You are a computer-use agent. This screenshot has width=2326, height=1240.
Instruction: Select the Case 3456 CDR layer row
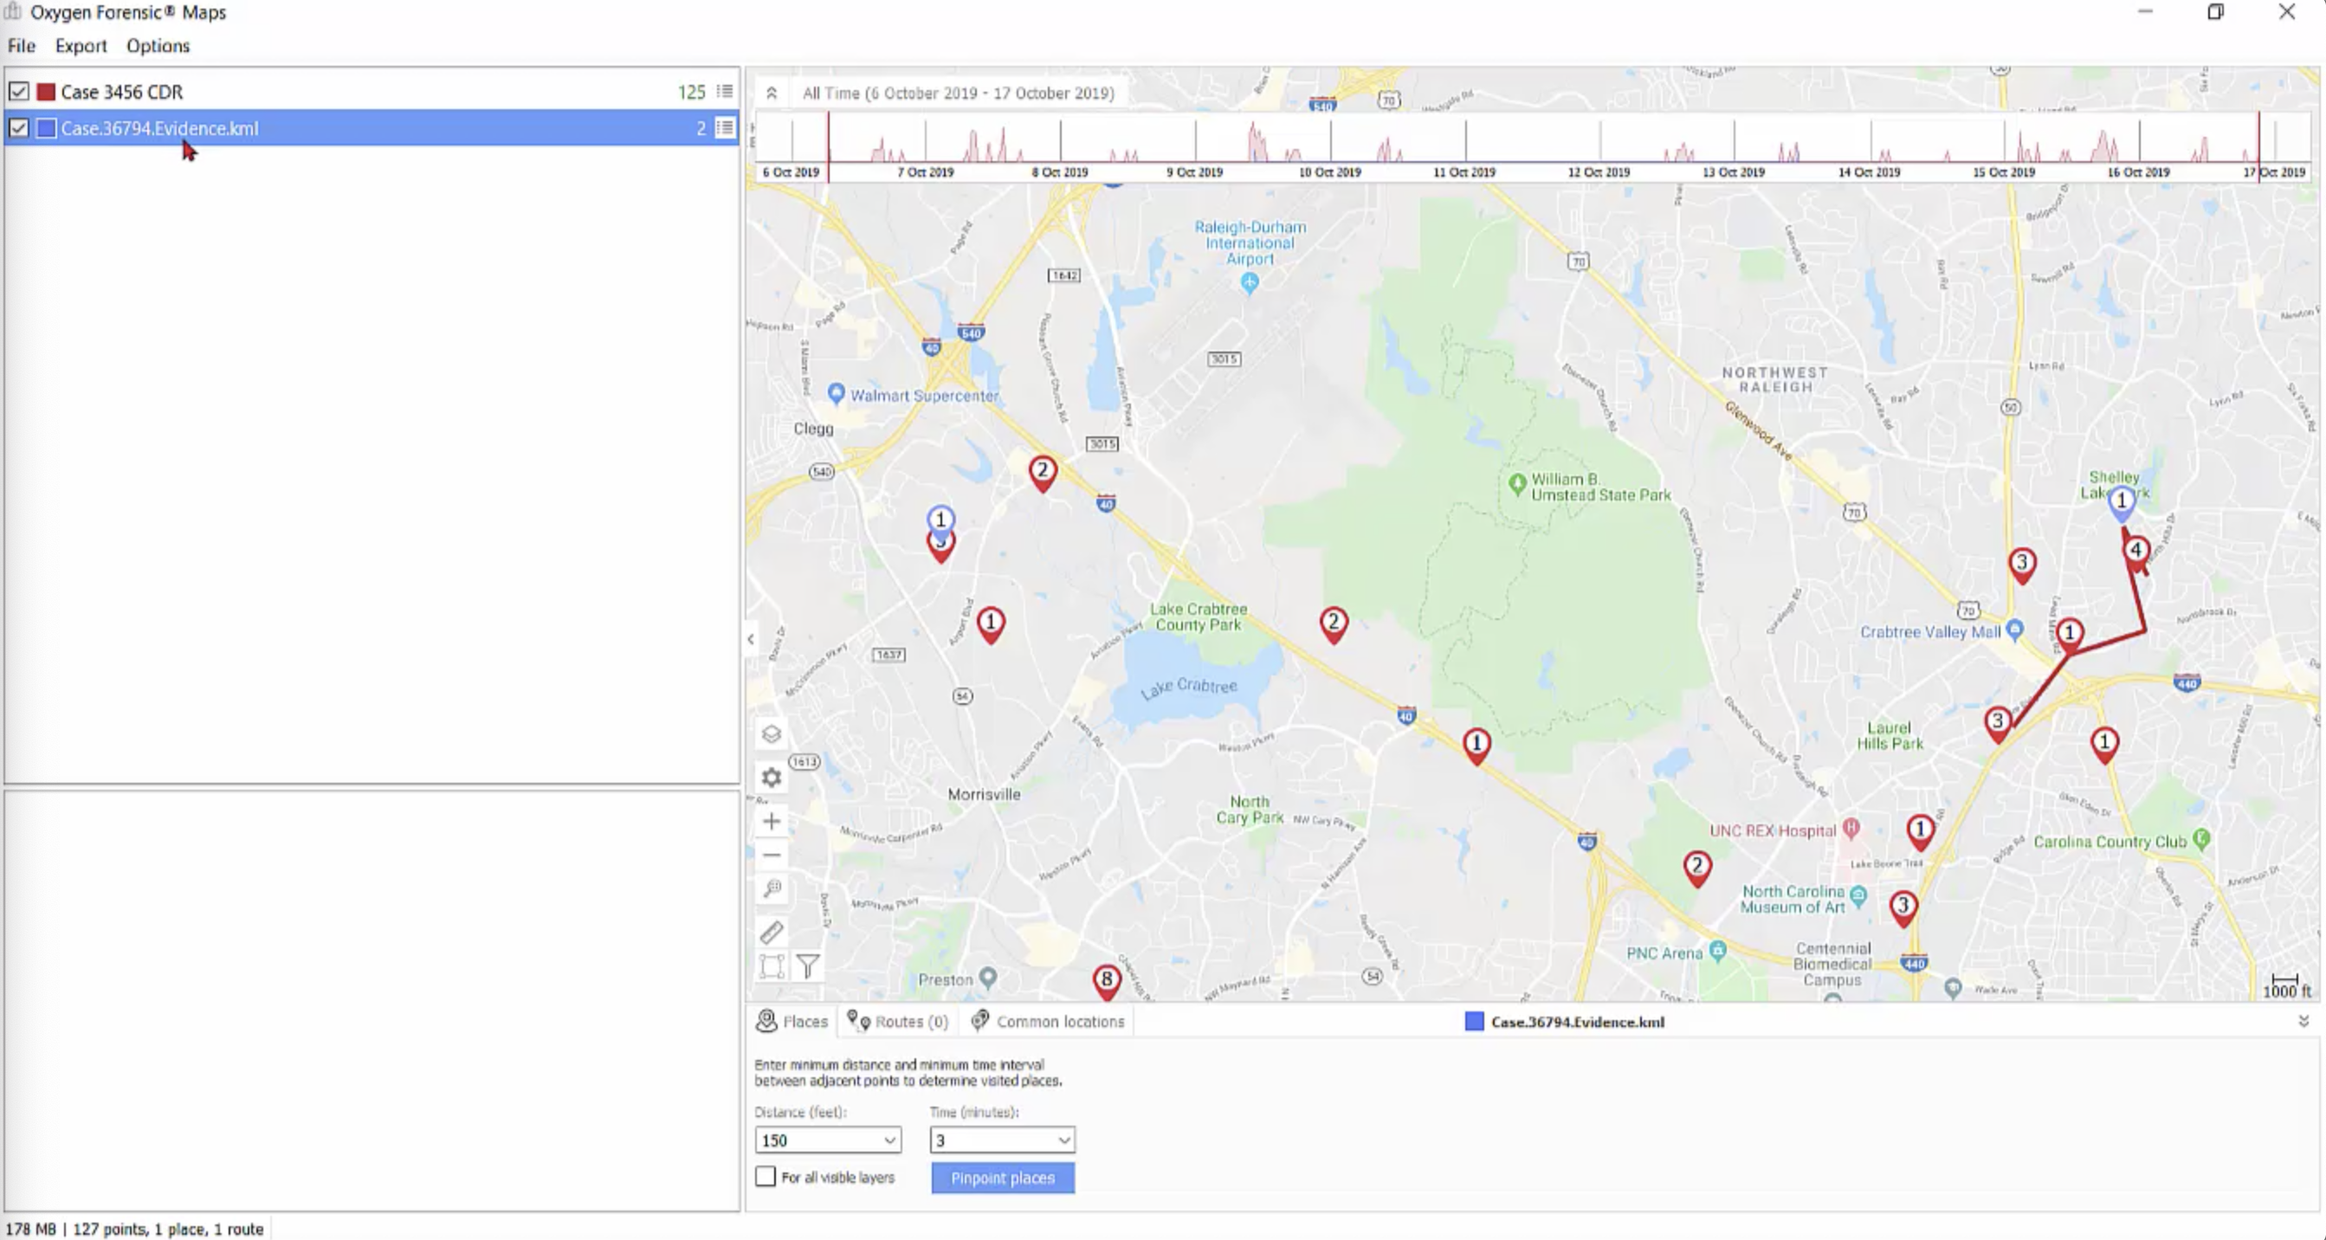pos(372,91)
